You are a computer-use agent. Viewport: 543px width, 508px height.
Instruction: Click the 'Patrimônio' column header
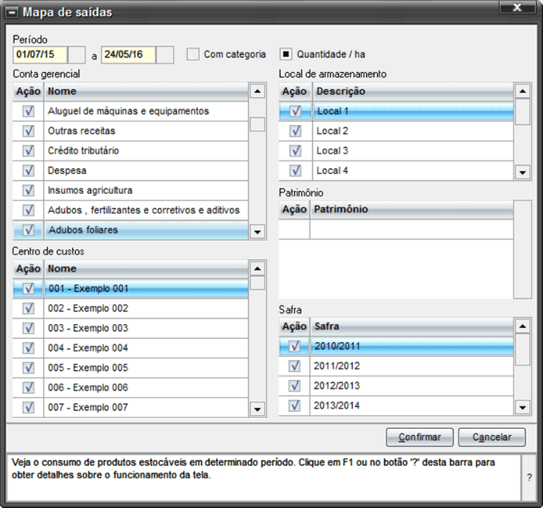tap(412, 209)
